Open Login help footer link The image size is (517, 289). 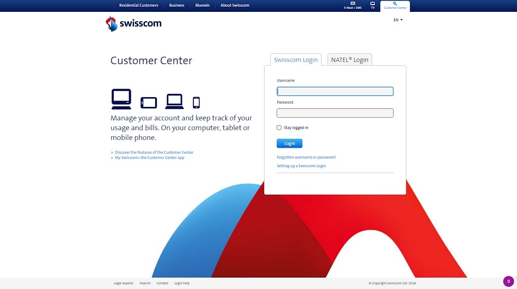182,283
